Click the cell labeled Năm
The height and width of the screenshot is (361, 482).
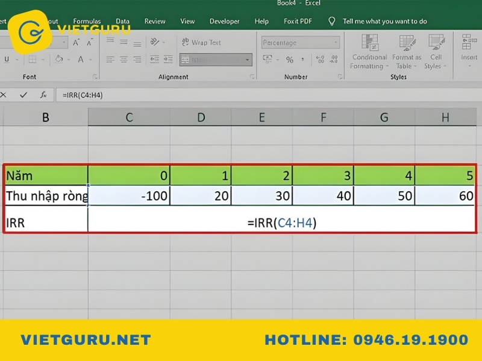(46, 176)
